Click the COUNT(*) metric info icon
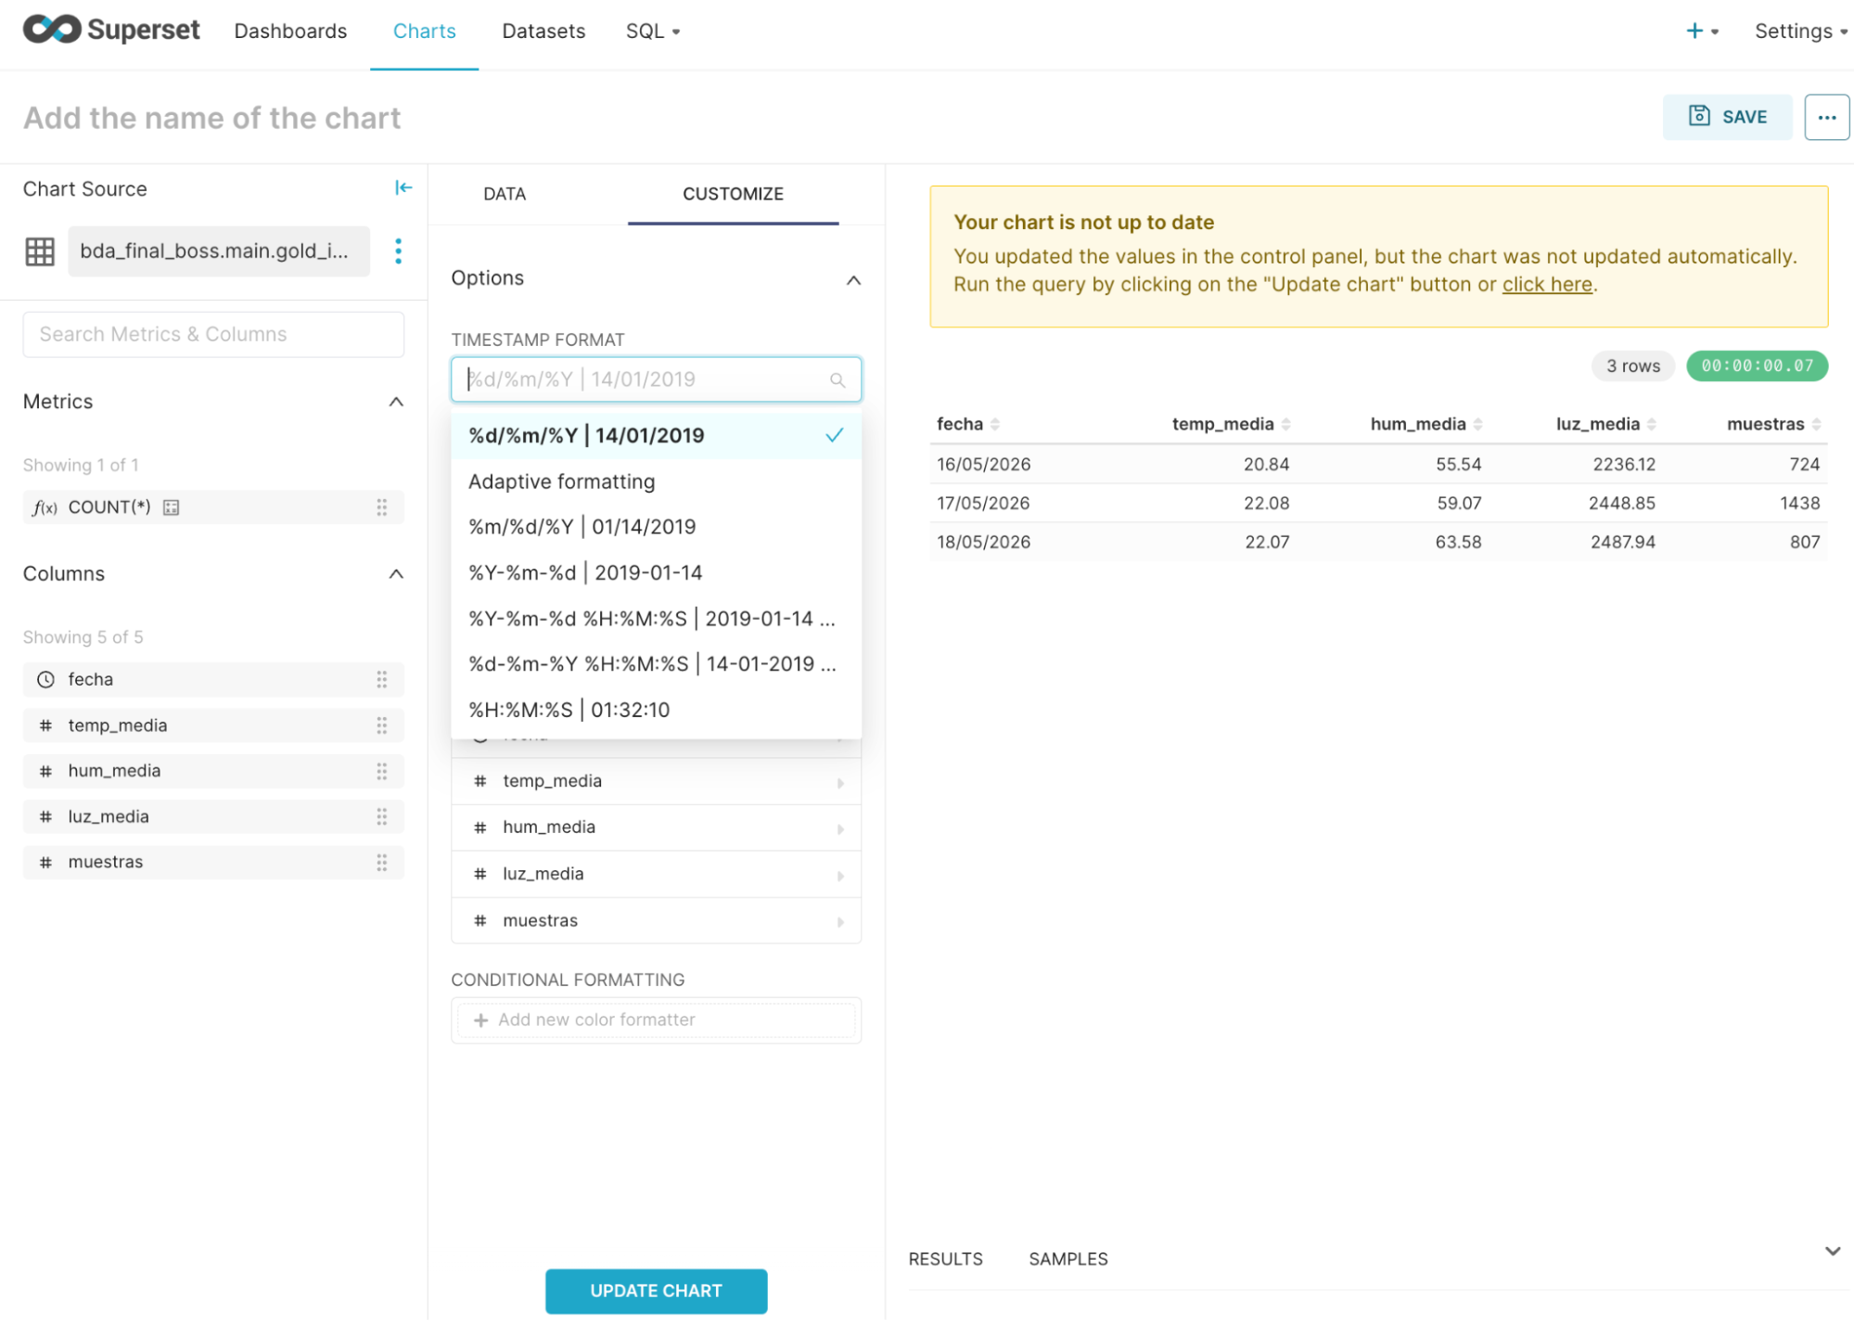 click(x=171, y=507)
